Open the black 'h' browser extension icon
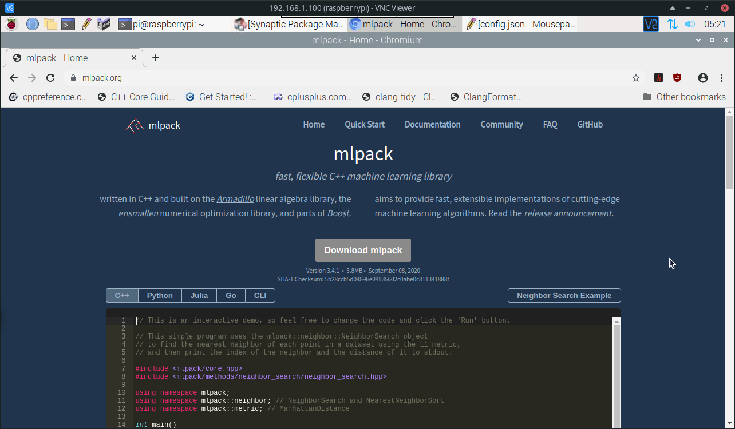Image resolution: width=735 pixels, height=429 pixels. tap(659, 78)
